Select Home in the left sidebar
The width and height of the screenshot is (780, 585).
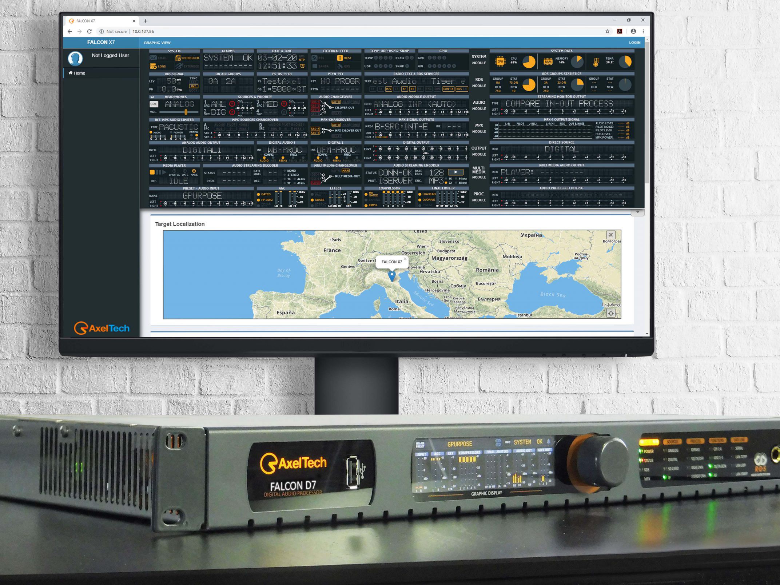click(x=77, y=73)
